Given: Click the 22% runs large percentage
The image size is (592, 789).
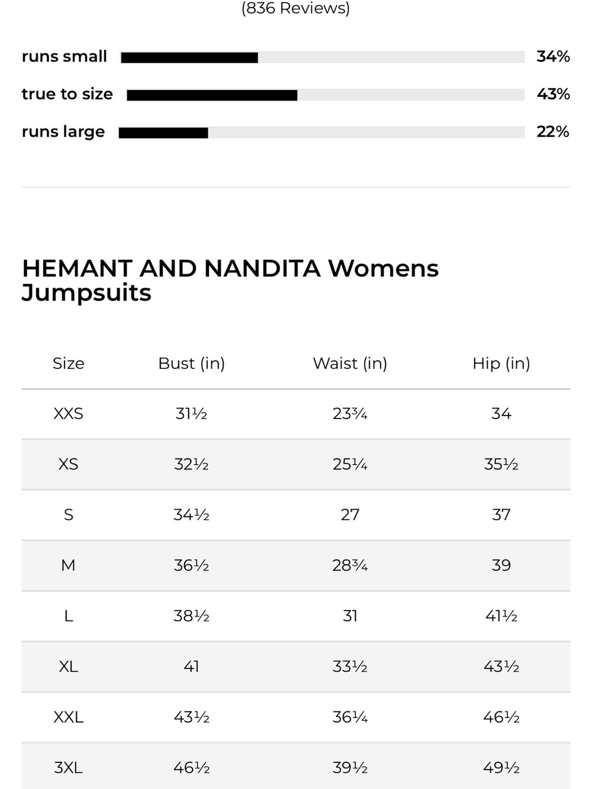Looking at the screenshot, I should [x=552, y=131].
